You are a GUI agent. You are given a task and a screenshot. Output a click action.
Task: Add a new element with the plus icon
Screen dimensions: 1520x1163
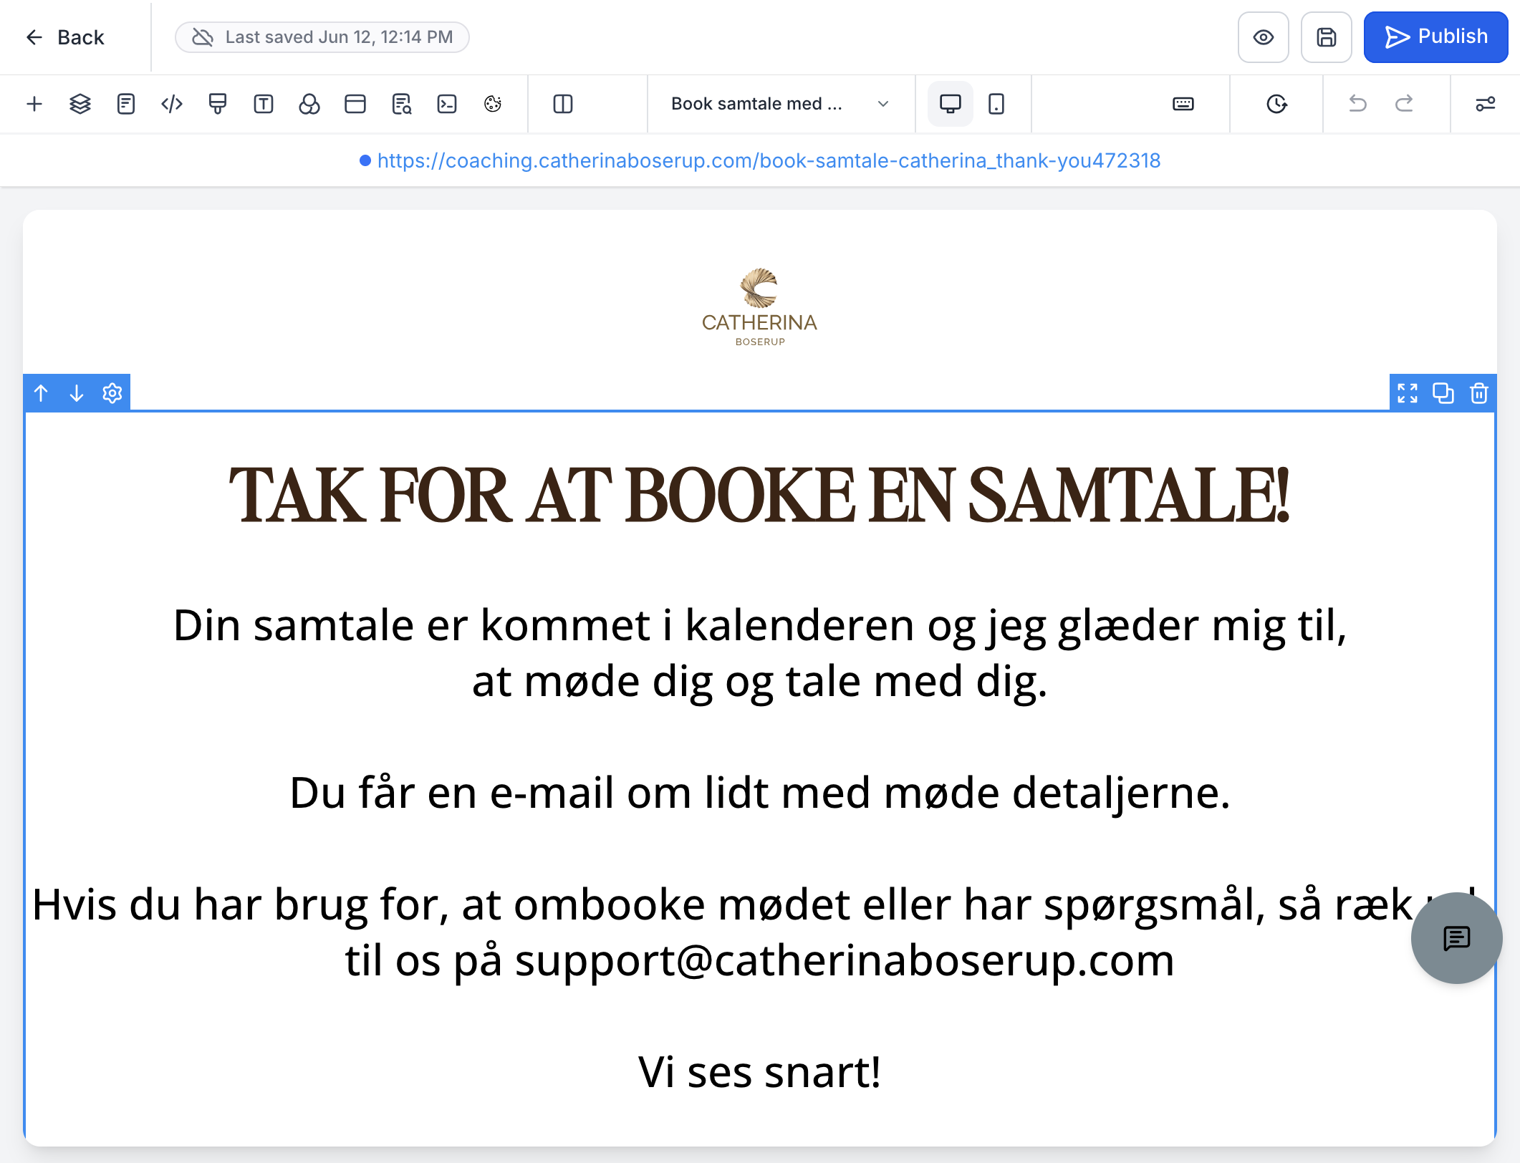coord(34,104)
